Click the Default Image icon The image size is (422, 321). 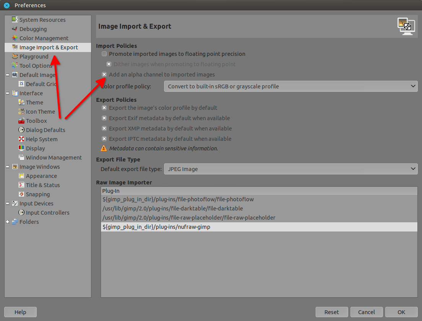[15, 75]
